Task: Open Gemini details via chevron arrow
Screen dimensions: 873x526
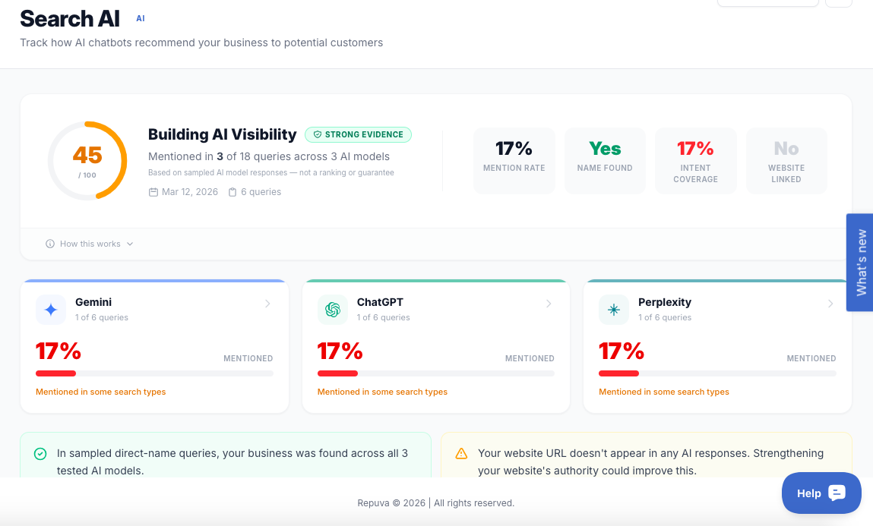Action: pos(267,304)
